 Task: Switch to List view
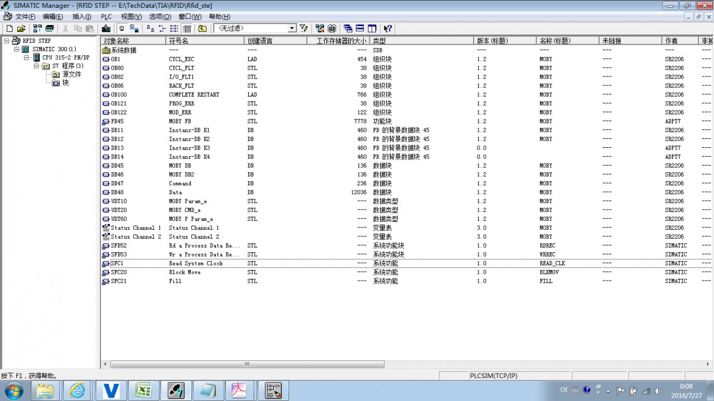tap(175, 28)
